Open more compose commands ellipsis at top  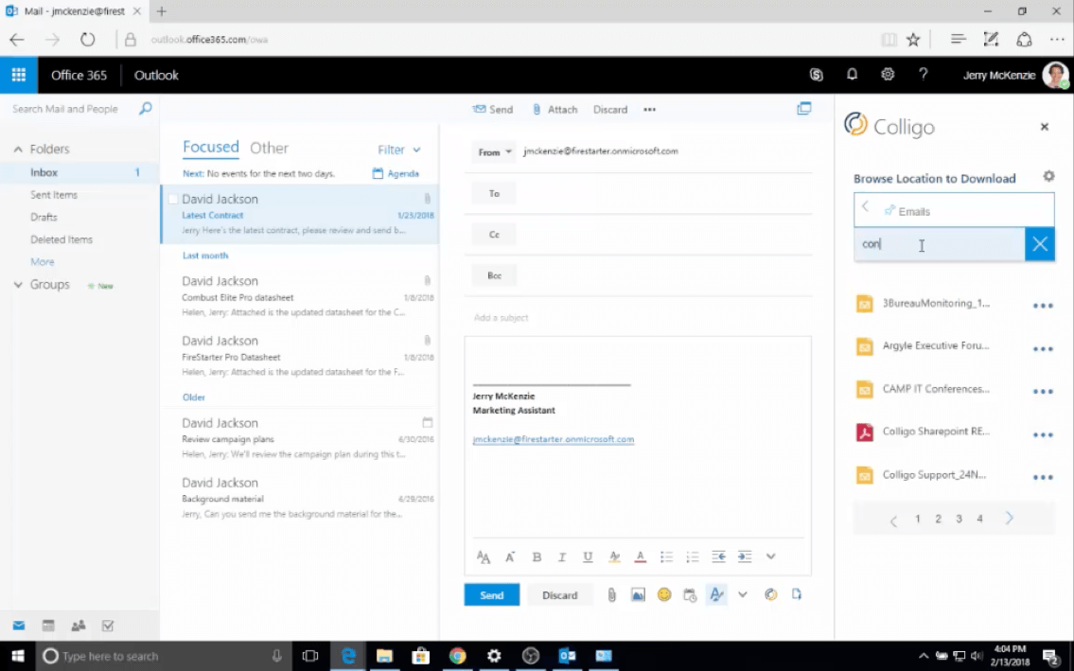[649, 109]
